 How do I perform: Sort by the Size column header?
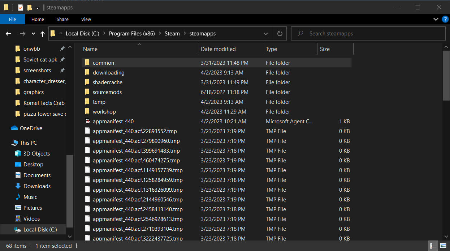(x=335, y=49)
